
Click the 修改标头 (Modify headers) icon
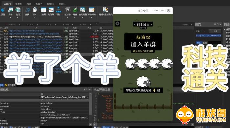click(x=92, y=10)
